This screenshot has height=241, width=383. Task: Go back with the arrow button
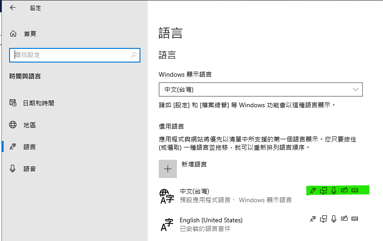click(13, 8)
